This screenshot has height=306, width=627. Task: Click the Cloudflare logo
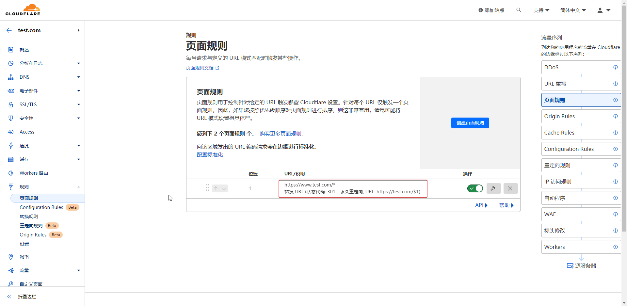coord(23,10)
